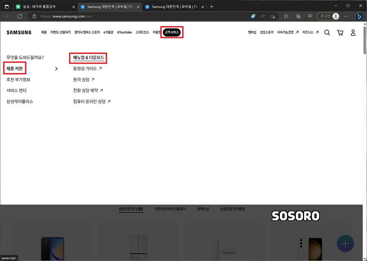Open the 매뉴얼 & 다운로드 link
The image size is (367, 261).
click(x=89, y=58)
